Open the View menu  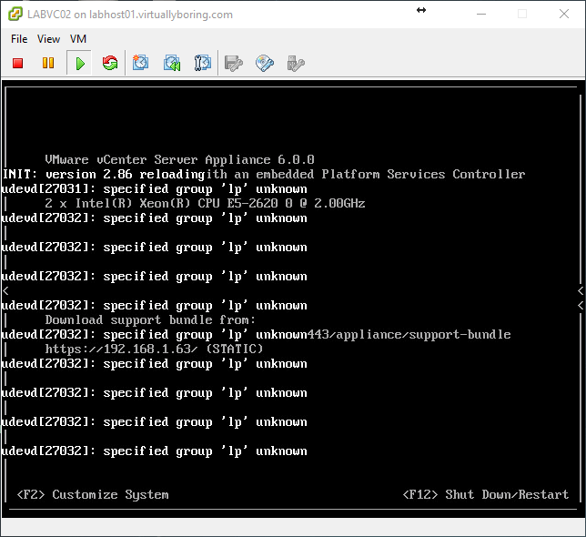pyautogui.click(x=48, y=39)
